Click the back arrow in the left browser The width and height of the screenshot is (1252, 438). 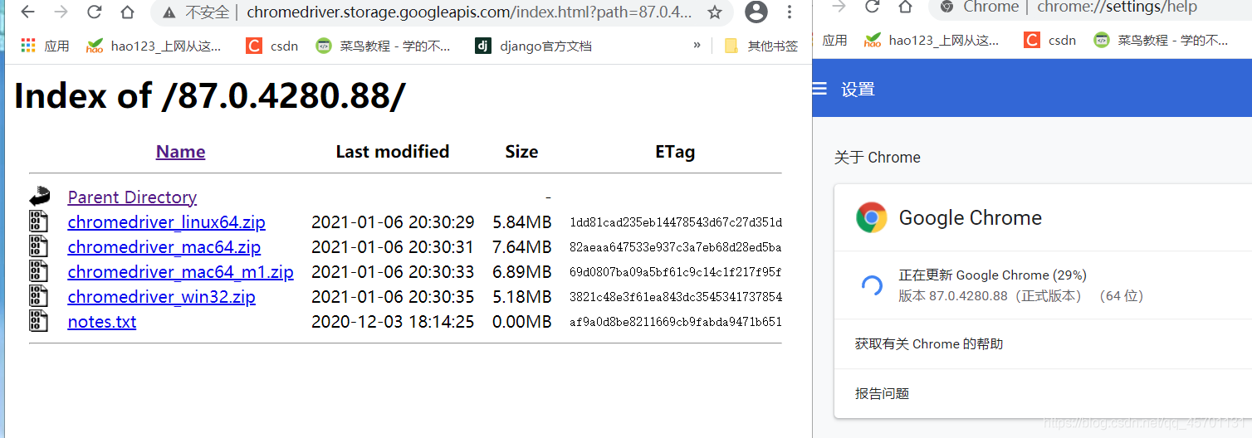[x=27, y=12]
